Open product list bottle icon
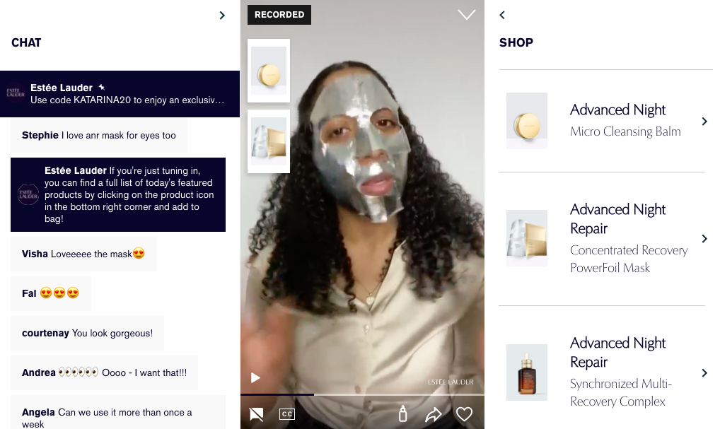 coord(402,414)
